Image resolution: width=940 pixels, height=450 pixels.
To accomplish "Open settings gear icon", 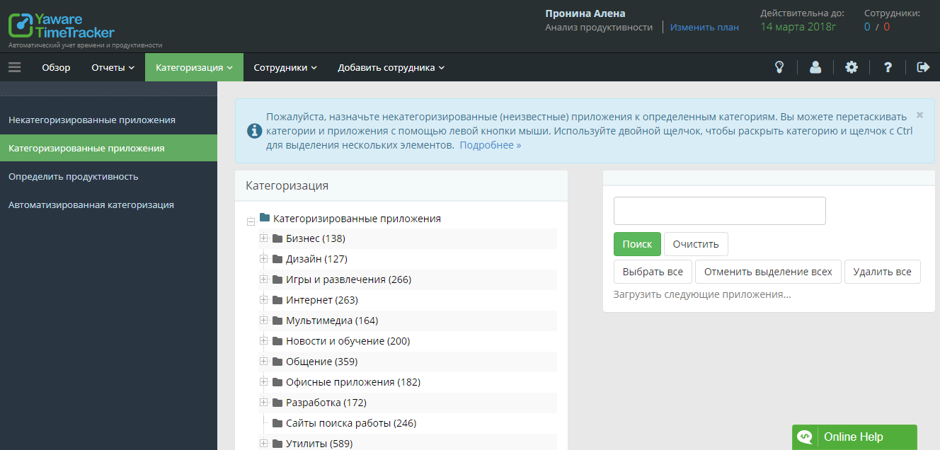I will coord(852,67).
